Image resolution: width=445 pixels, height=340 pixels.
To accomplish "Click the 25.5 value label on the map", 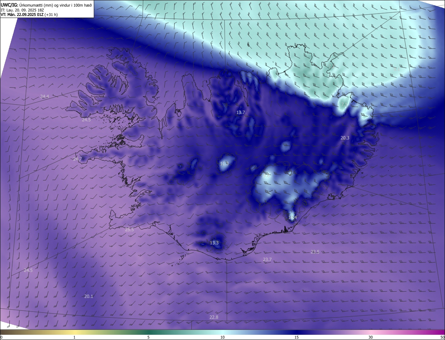I will tap(129, 229).
